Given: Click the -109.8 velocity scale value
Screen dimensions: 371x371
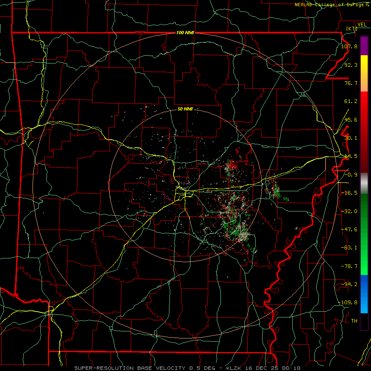Looking at the screenshot, I should click(348, 303).
